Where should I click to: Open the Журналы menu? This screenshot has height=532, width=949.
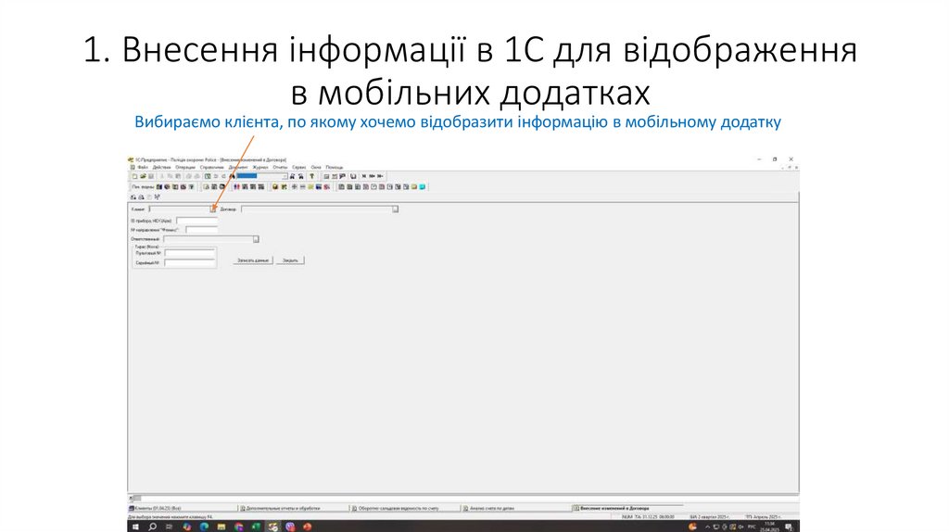(260, 167)
